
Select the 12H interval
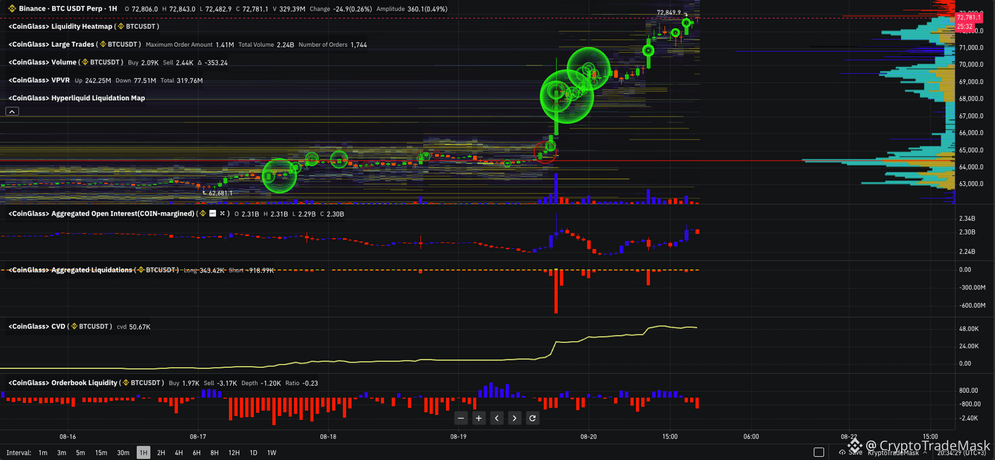tap(234, 453)
